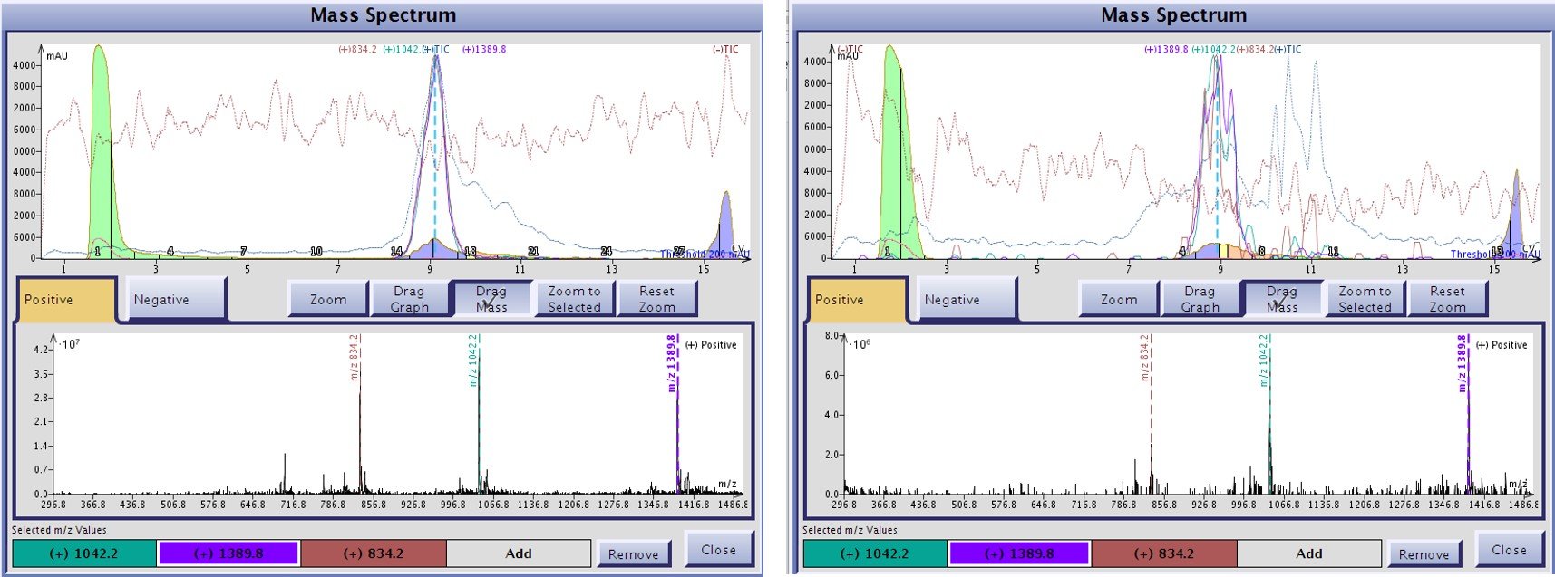This screenshot has width=1555, height=577.
Task: Switch to Negative tab in right window
Action: point(967,300)
